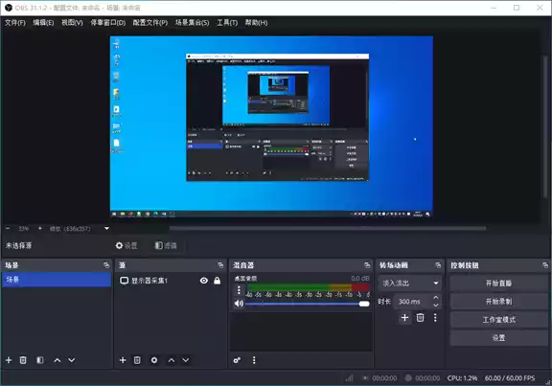Click the 33% zoom level text
Screen dimensions: 552x386
[24, 229]
